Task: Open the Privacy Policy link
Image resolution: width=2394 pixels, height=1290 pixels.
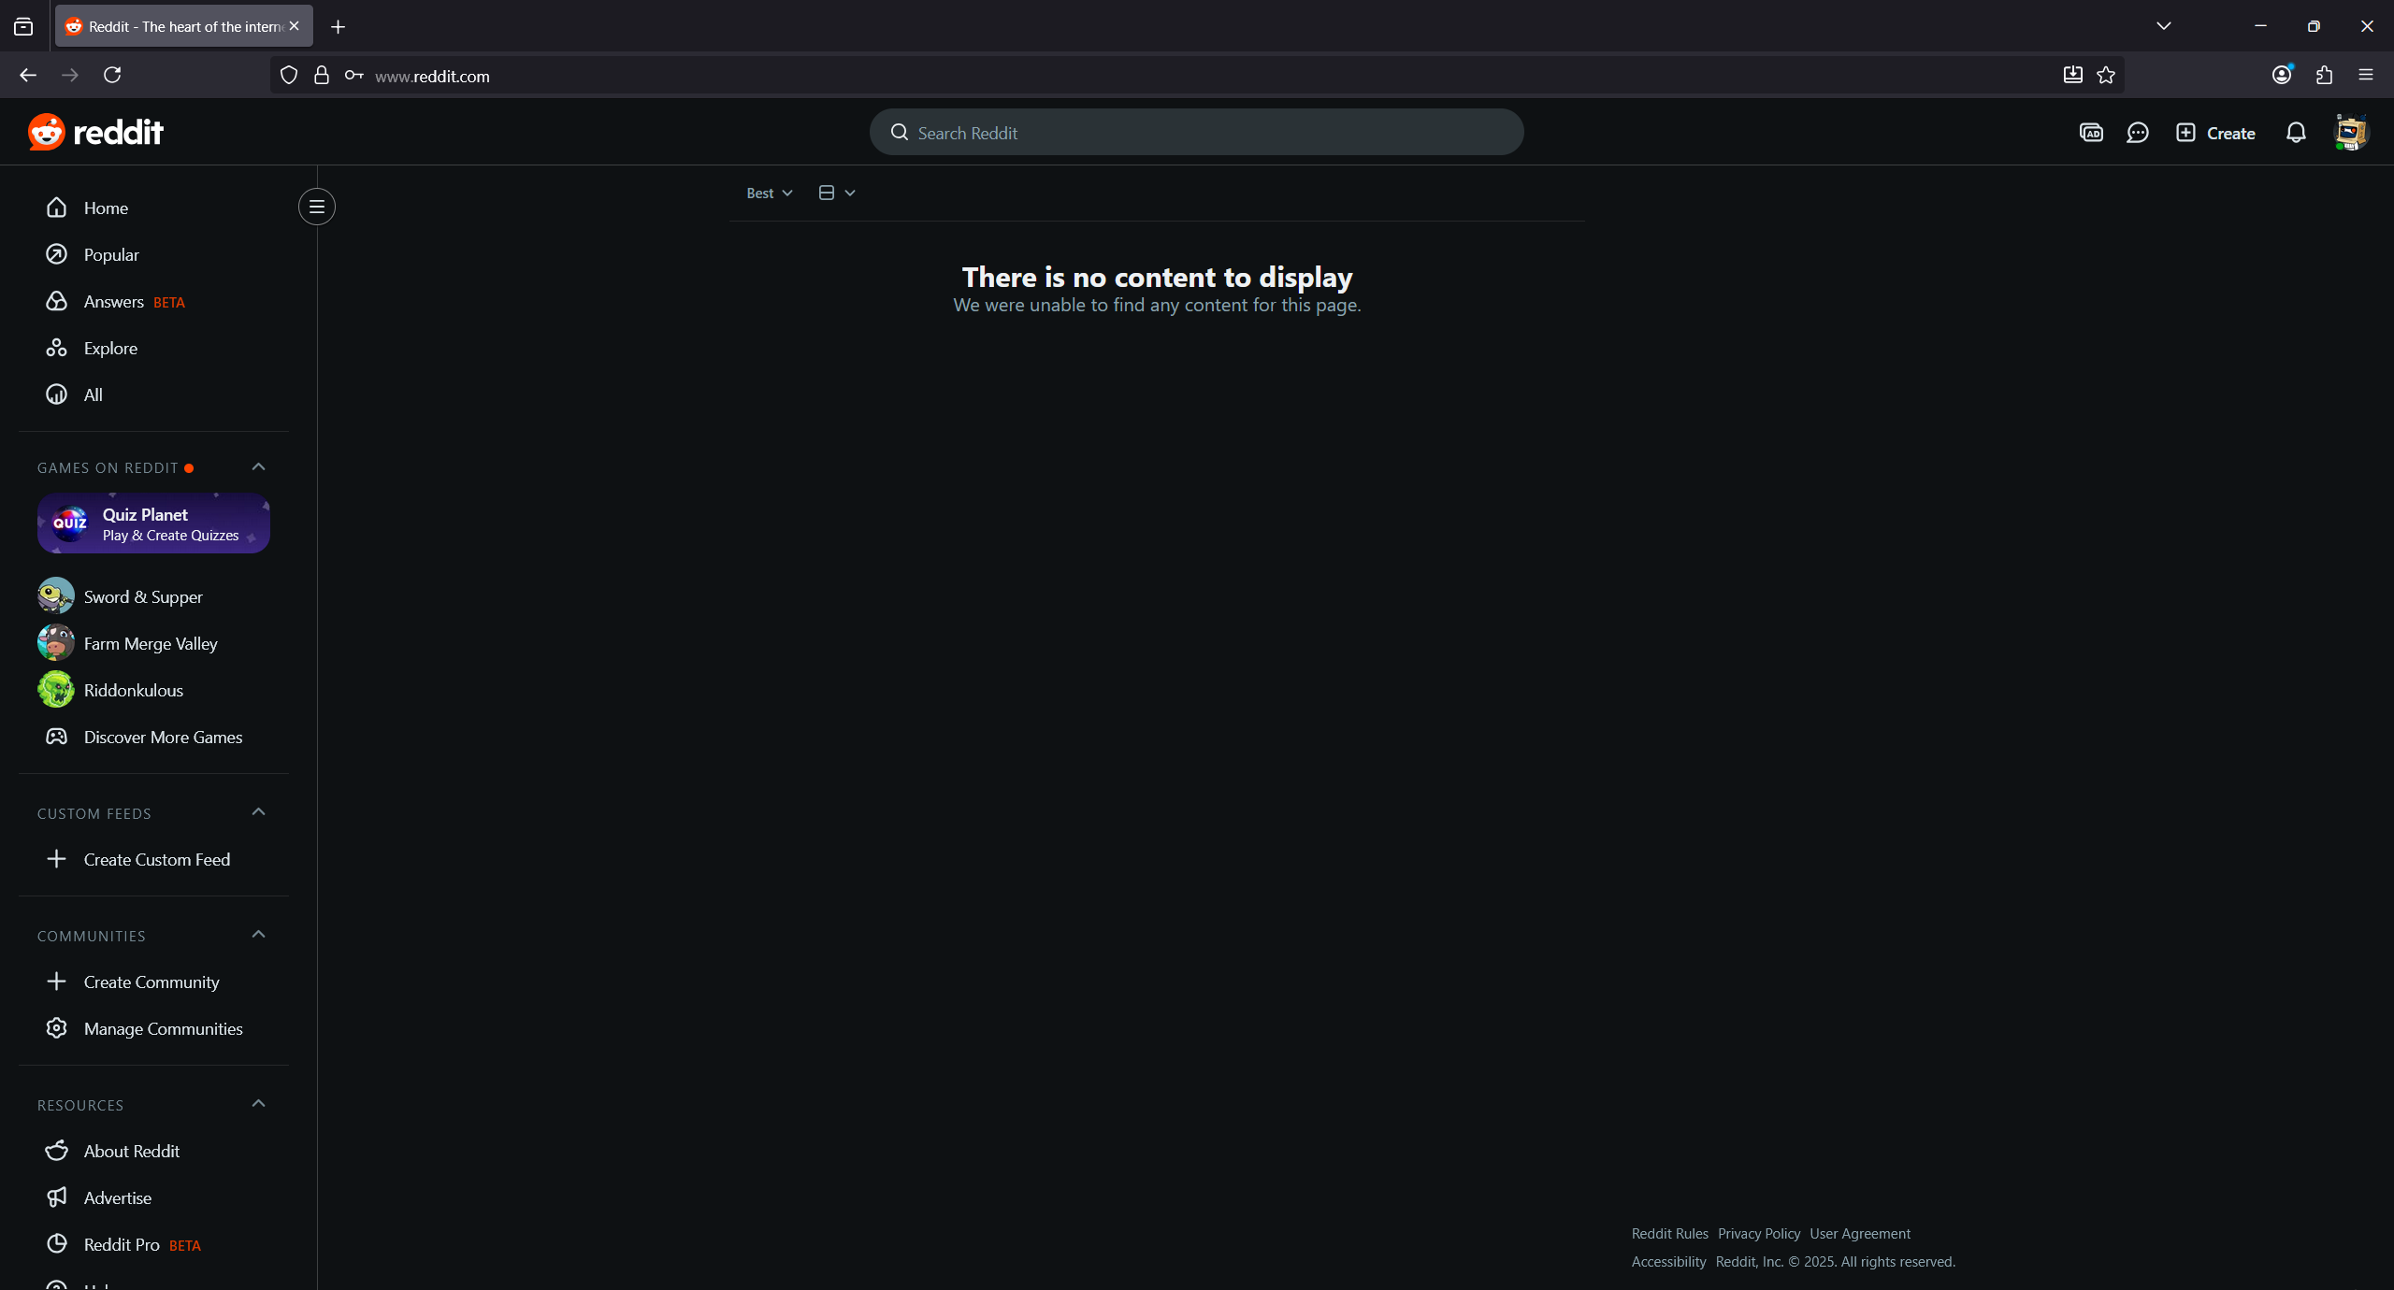Action: tap(1758, 1234)
